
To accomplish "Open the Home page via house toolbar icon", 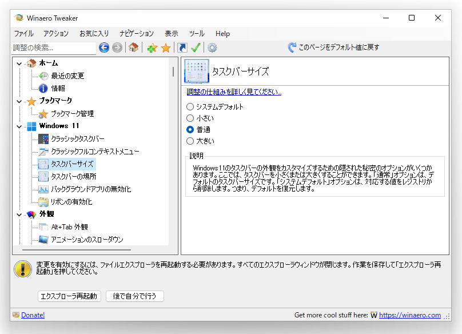I will click(133, 47).
